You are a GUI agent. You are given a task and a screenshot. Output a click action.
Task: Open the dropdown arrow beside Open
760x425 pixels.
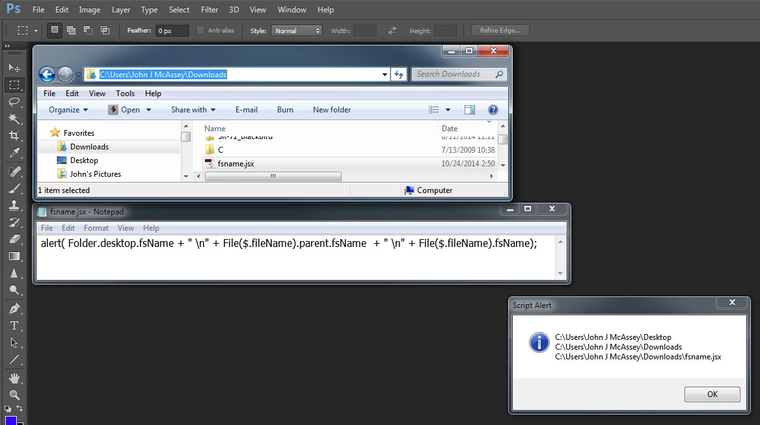148,110
